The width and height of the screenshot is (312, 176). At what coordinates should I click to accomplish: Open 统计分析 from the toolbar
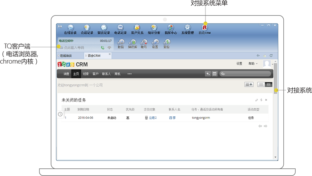point(154,28)
